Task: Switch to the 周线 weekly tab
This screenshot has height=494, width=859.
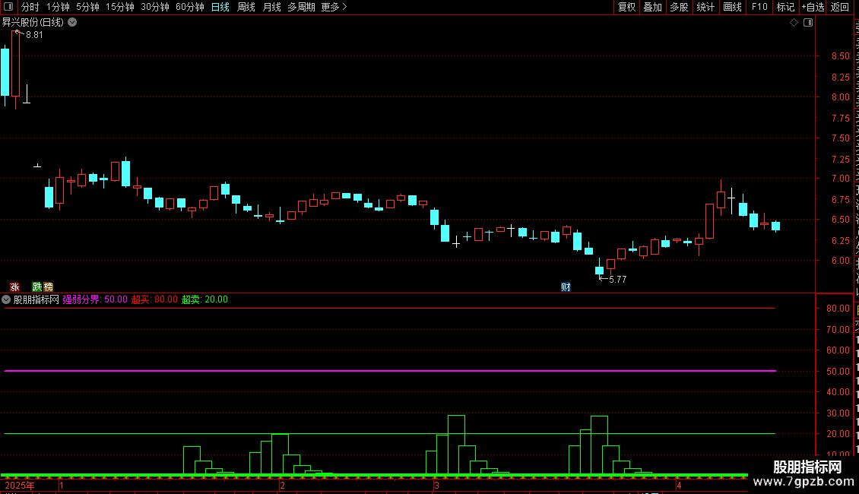Action: (246, 7)
